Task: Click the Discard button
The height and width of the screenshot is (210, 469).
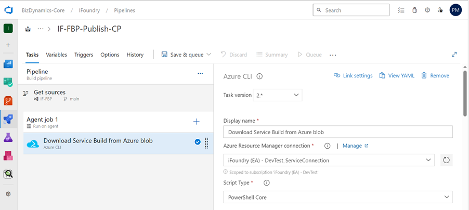Action: tap(233, 55)
